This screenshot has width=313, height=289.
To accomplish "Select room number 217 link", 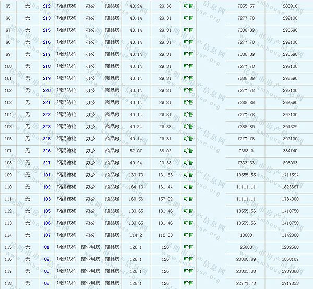I will tap(47, 54).
